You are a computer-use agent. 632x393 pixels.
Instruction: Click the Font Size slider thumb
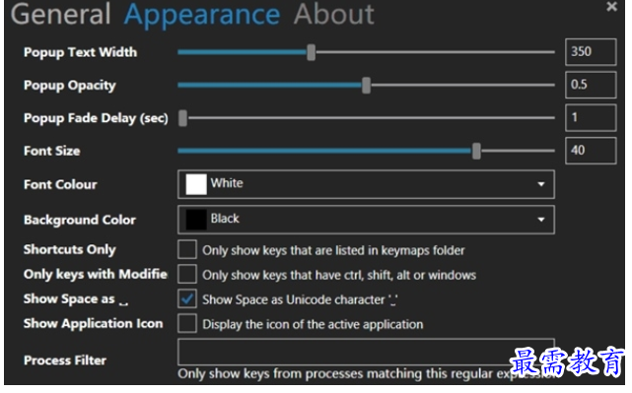tap(476, 151)
